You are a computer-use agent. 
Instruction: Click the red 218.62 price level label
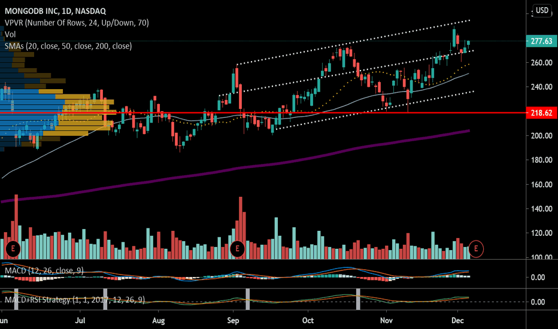pyautogui.click(x=541, y=112)
